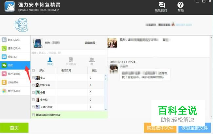Click the sender avatar beside the chat message
The width and height of the screenshot is (213, 134).
pos(114,69)
